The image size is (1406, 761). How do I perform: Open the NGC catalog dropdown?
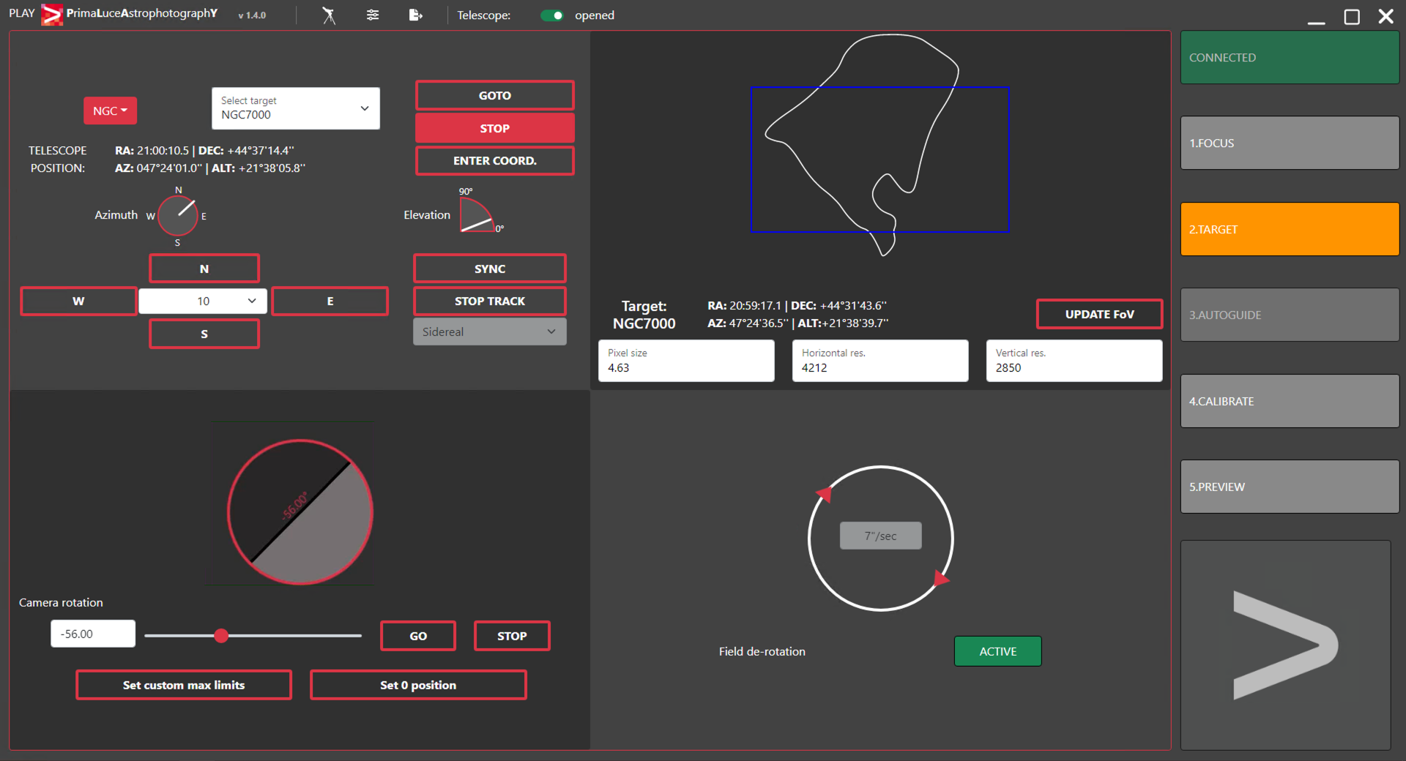coord(110,110)
